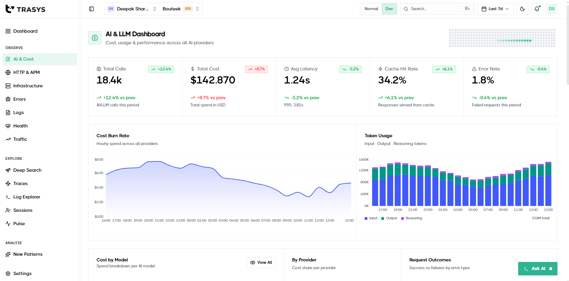This screenshot has height=281, width=569.
Task: Open the Last 7d date range dropdown
Action: pyautogui.click(x=495, y=9)
